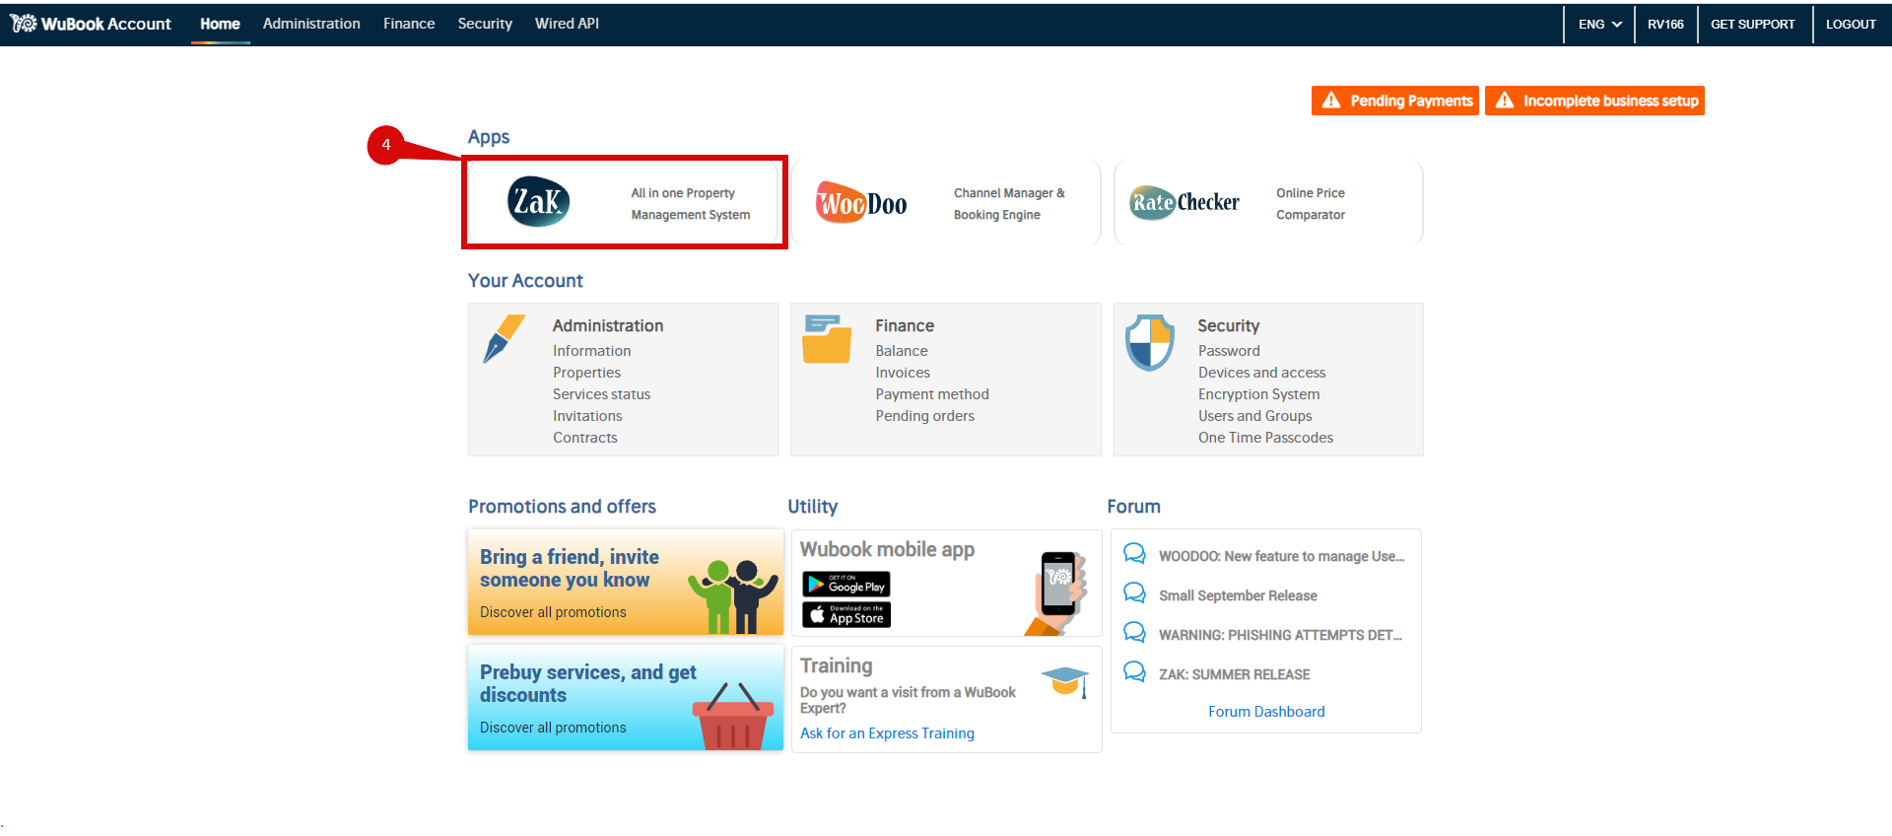Open WOODOO New feature forum post
The height and width of the screenshot is (836, 1892).
point(1282,556)
